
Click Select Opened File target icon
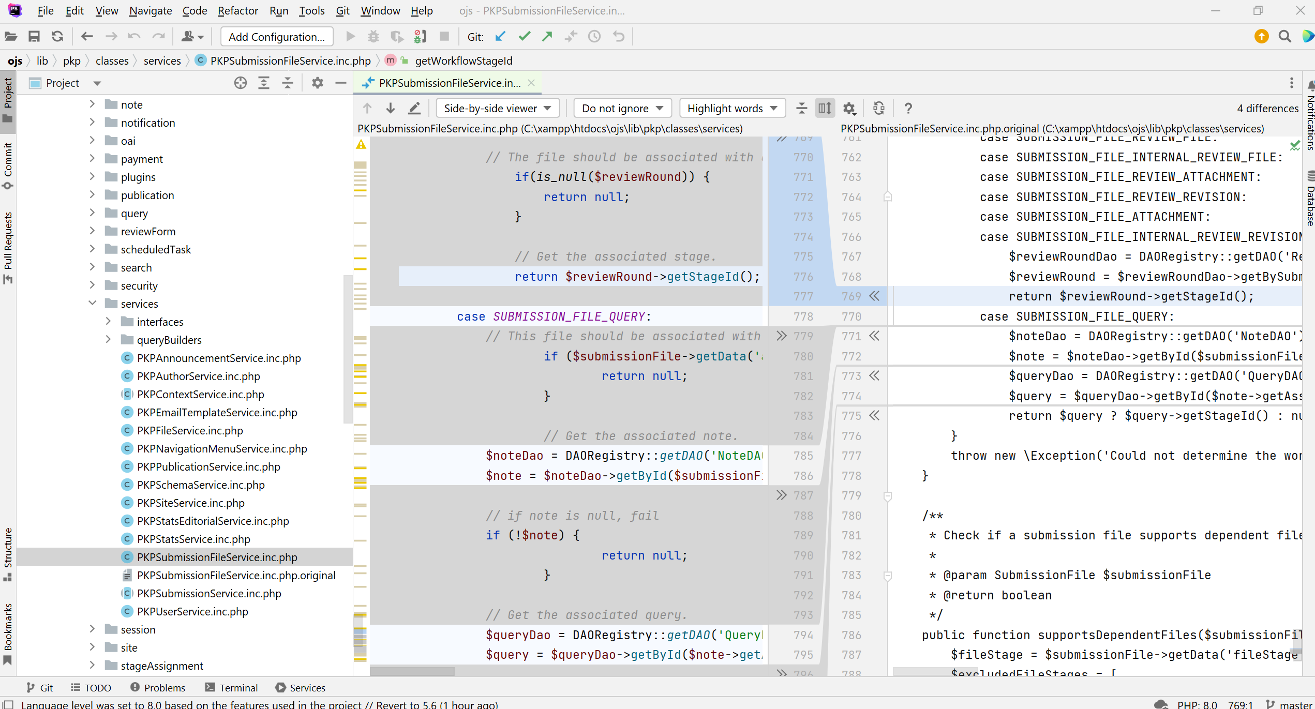241,83
